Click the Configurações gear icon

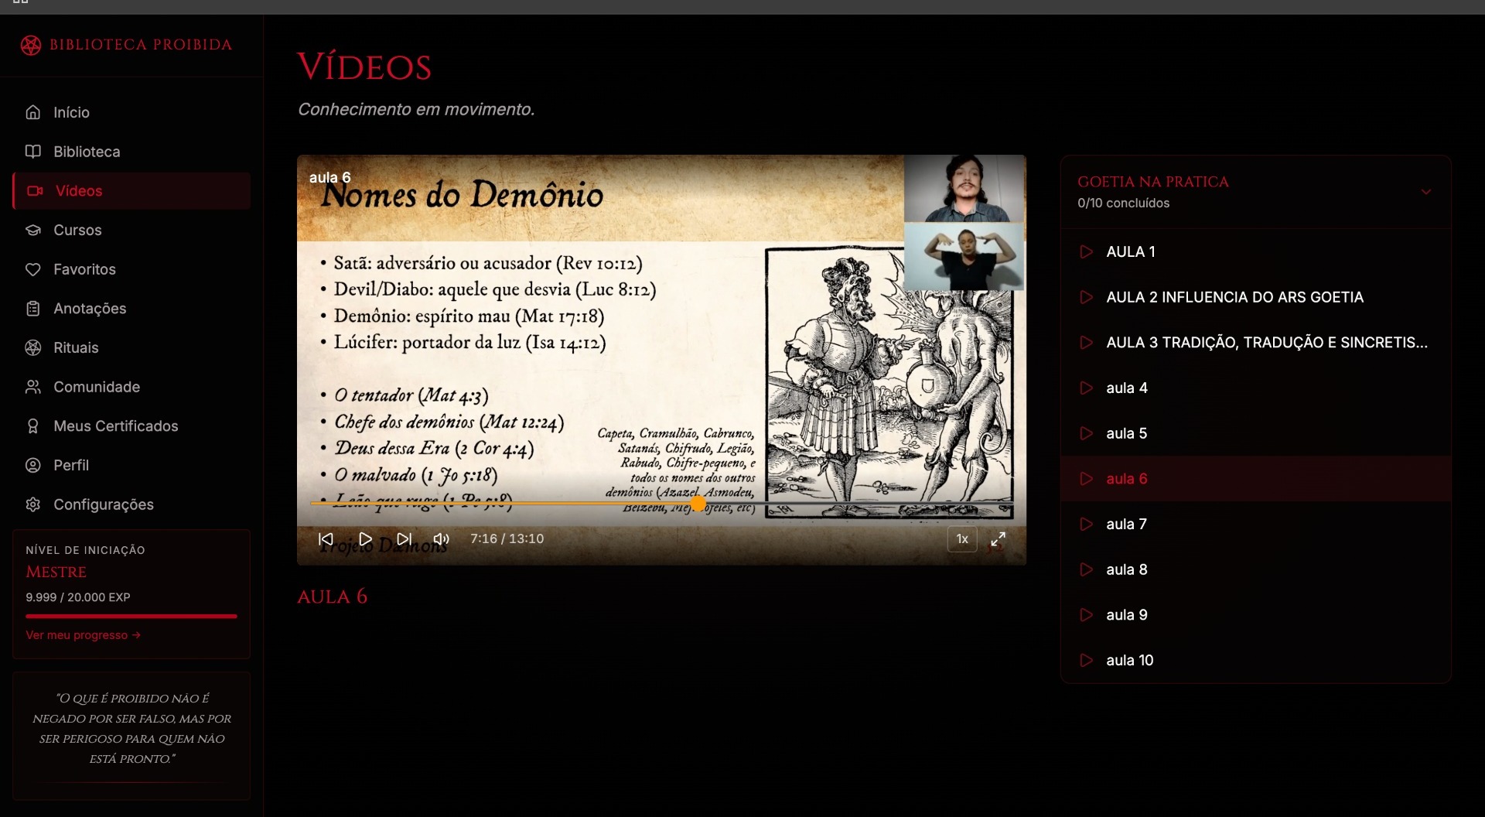33,504
